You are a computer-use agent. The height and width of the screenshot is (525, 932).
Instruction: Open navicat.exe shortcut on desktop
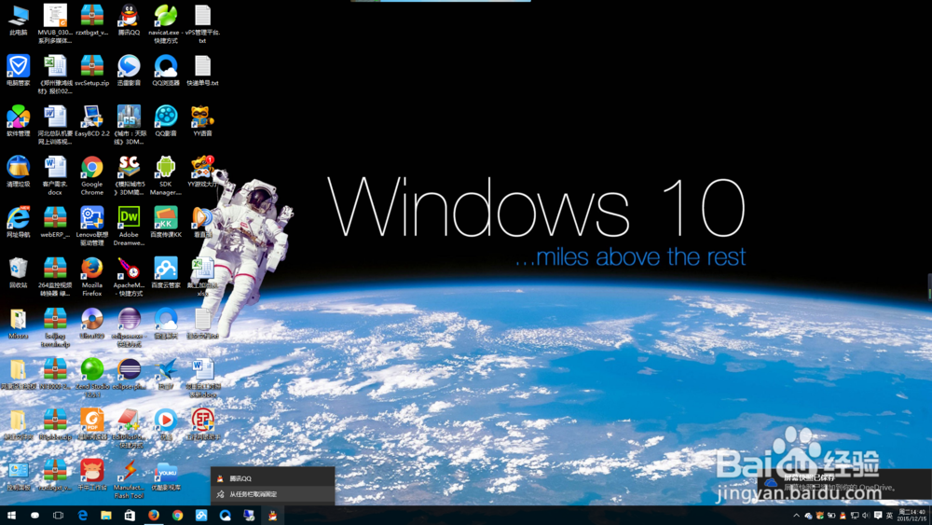pyautogui.click(x=165, y=24)
